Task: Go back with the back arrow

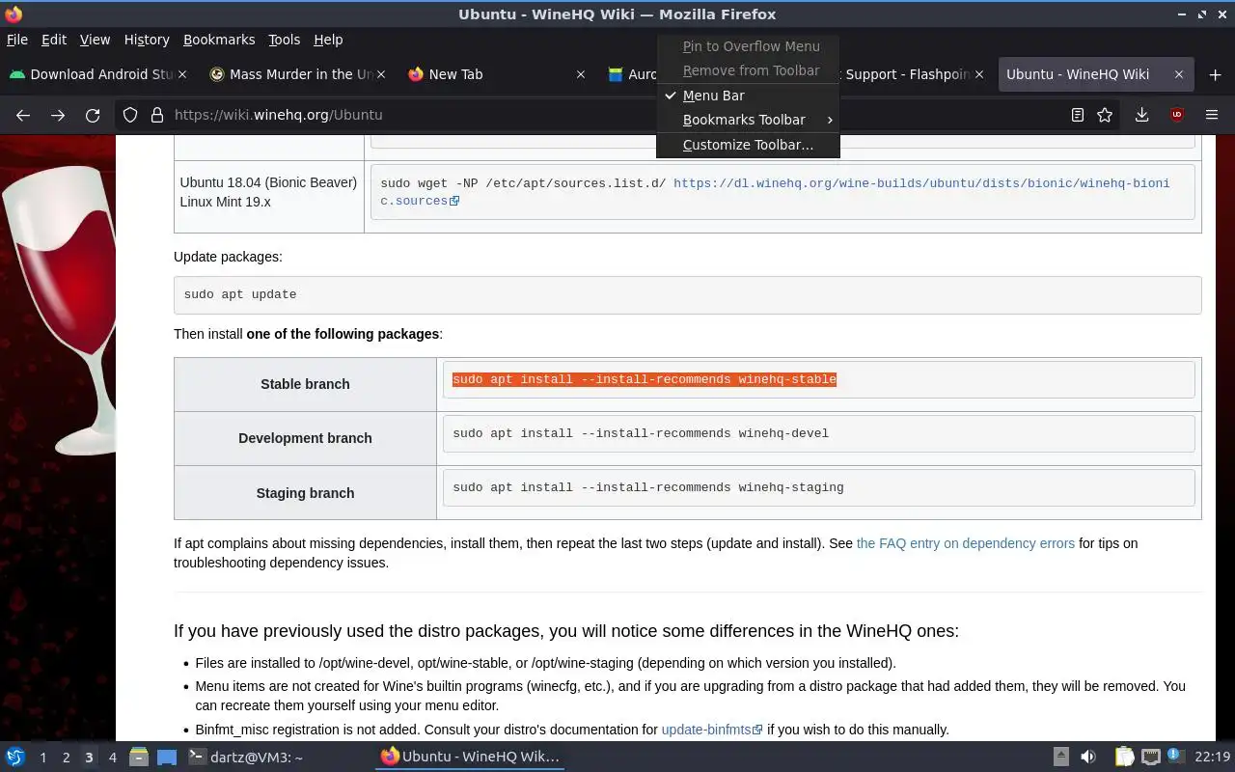Action: click(x=23, y=115)
